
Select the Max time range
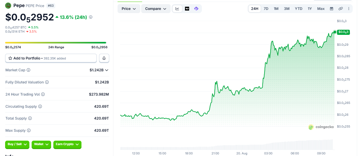tap(321, 9)
